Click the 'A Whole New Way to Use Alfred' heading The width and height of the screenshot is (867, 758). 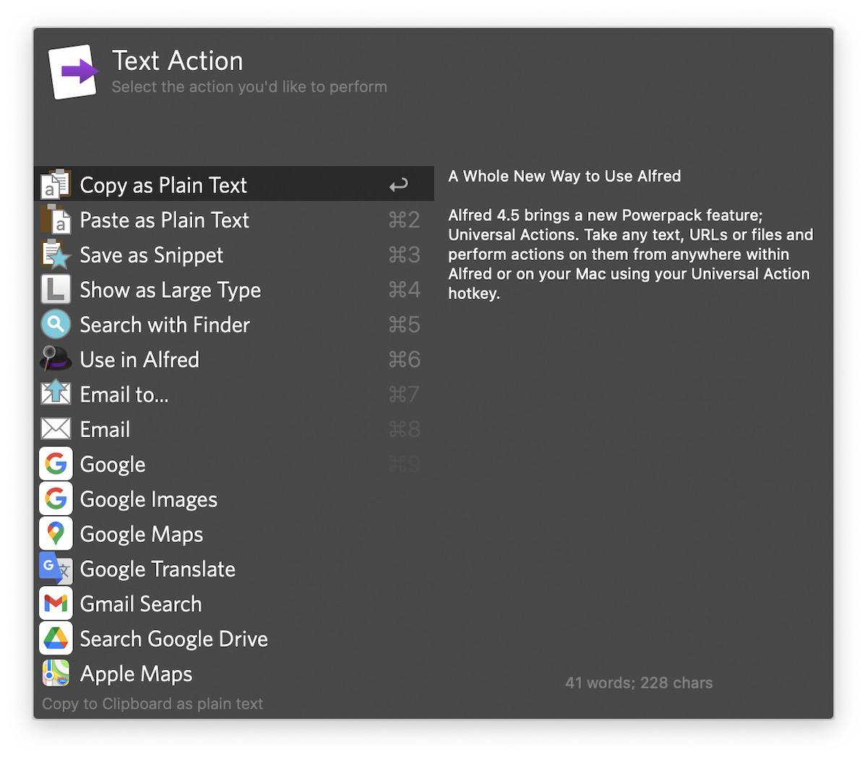point(564,176)
